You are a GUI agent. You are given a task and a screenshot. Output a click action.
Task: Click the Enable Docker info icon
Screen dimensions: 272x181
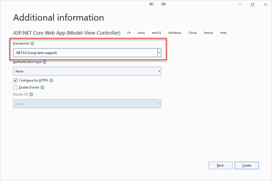coord(42,87)
